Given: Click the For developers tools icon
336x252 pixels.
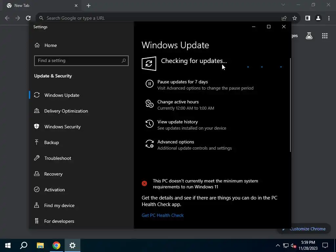Looking at the screenshot, I should [x=37, y=221].
